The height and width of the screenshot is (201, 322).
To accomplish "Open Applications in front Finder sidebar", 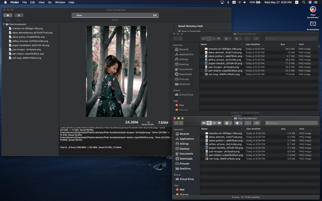I will [x=185, y=139].
